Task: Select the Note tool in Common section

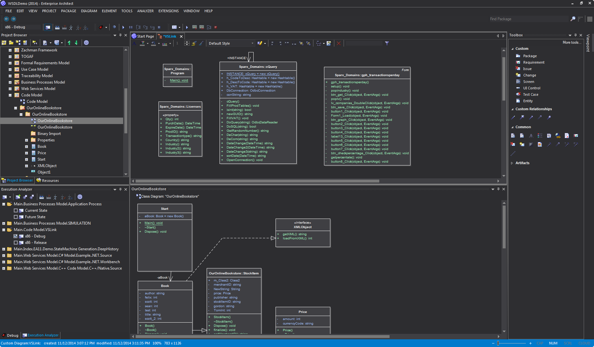Action: [x=513, y=136]
